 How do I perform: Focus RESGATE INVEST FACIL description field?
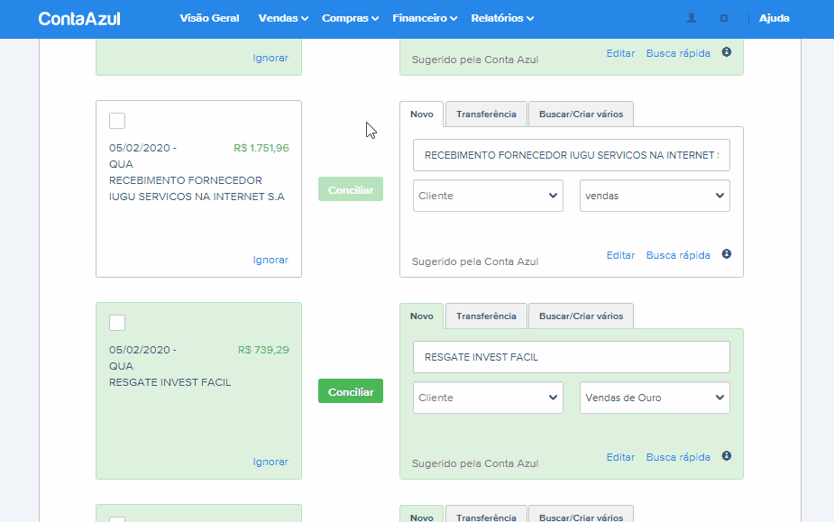[x=572, y=357]
